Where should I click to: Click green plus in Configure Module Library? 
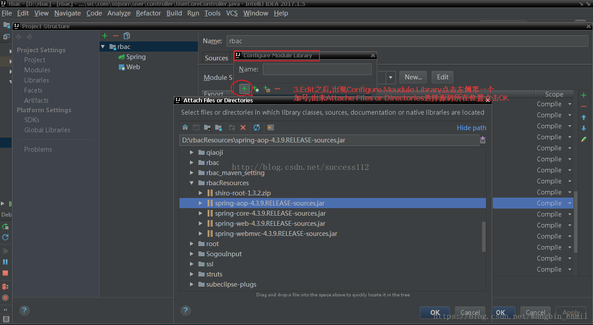pyautogui.click(x=244, y=89)
